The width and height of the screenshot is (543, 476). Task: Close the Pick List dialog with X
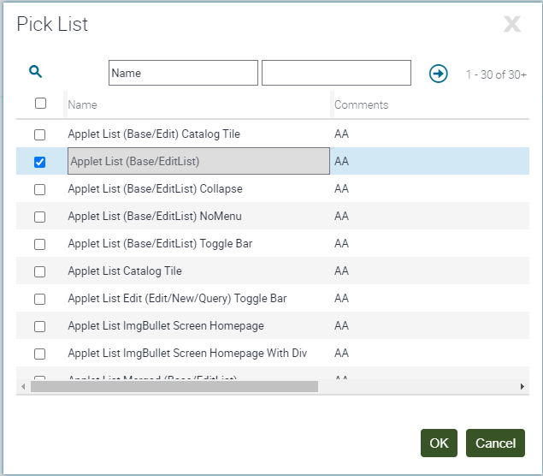(511, 24)
